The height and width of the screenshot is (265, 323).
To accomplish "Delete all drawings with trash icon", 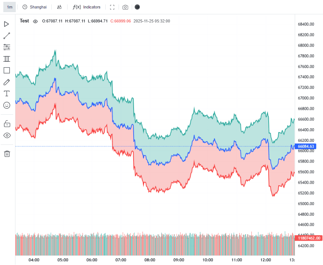I will 7,154.
